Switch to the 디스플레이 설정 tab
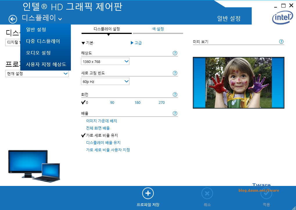This screenshot has width=296, height=210. [x=107, y=29]
